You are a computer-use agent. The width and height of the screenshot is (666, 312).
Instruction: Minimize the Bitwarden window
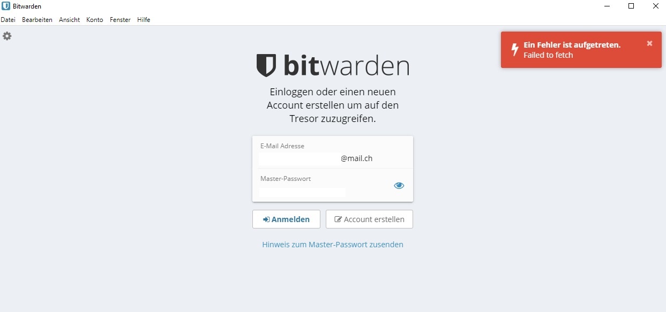click(x=607, y=6)
